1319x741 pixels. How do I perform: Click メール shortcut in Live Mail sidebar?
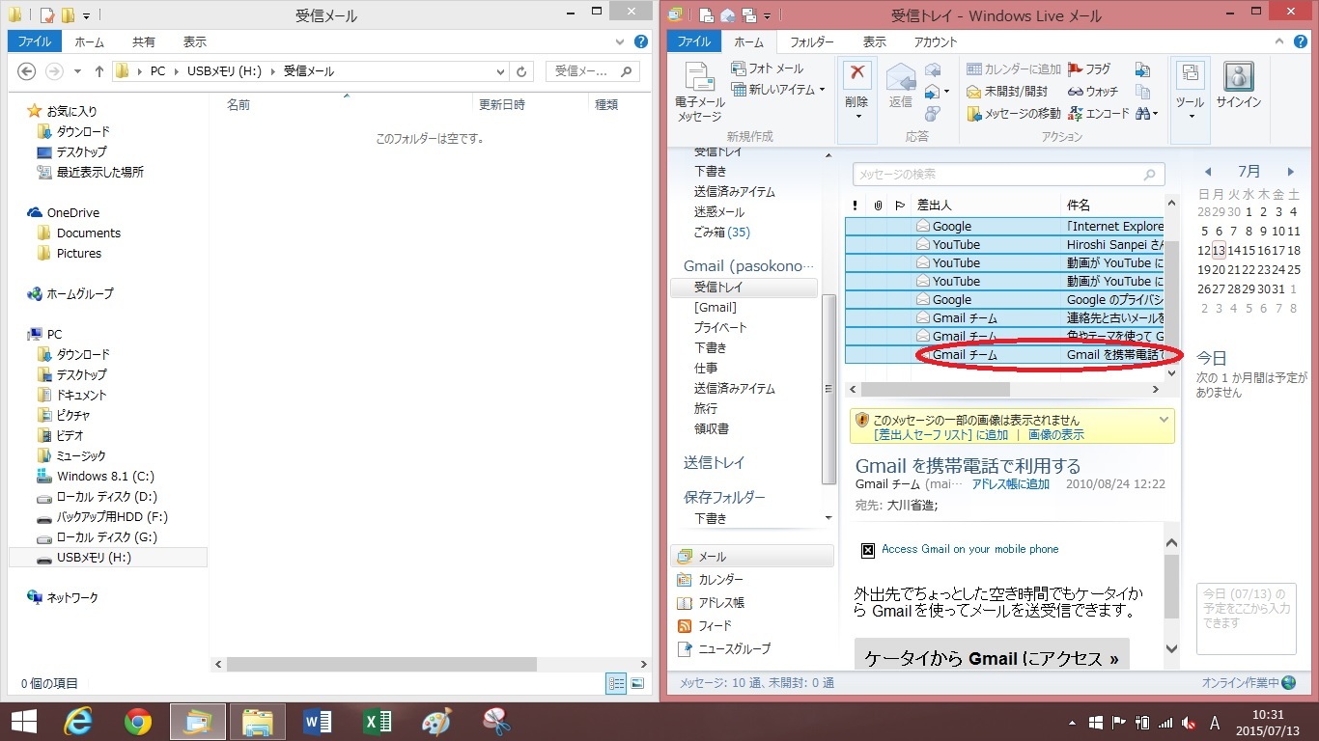pos(752,557)
